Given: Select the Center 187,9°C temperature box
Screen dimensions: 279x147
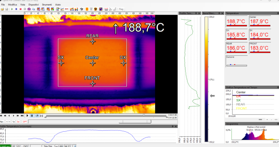Looking at the screenshot, I should pos(260,21).
